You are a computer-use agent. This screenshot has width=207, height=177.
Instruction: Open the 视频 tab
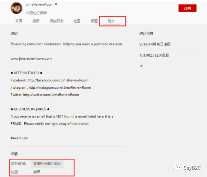[x=36, y=21]
